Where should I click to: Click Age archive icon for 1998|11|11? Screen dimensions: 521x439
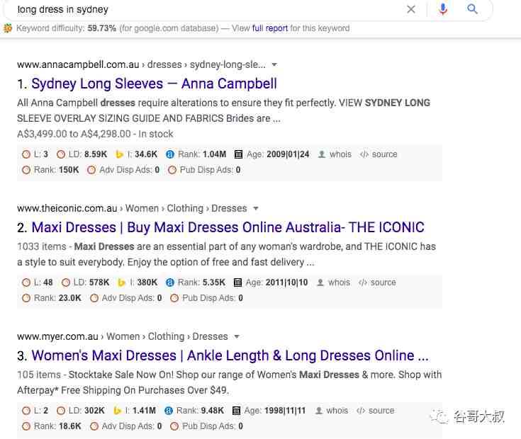click(x=236, y=411)
